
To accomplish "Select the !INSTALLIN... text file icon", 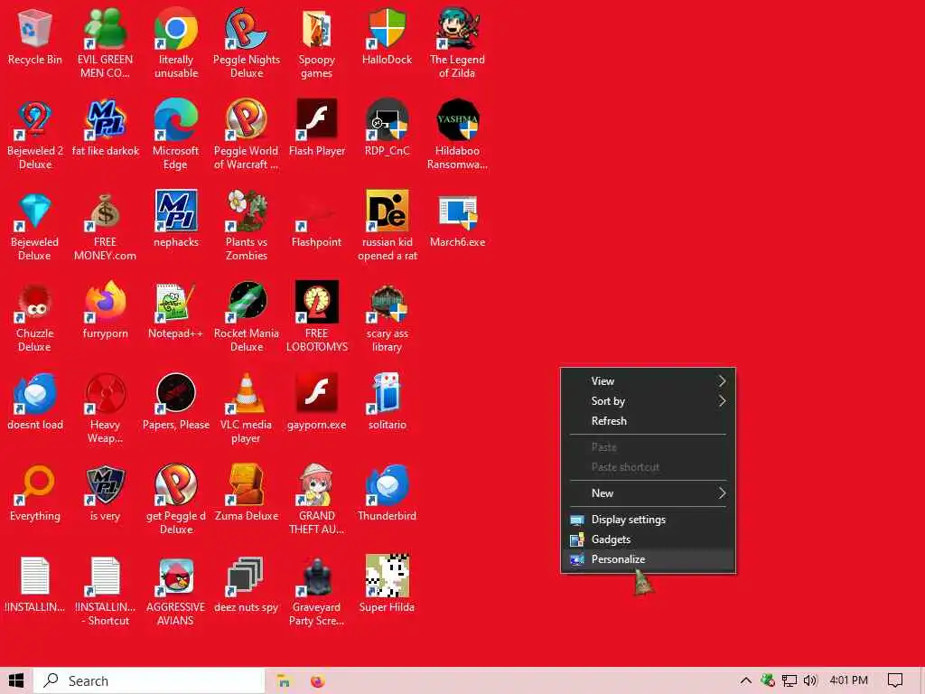I will tap(35, 576).
